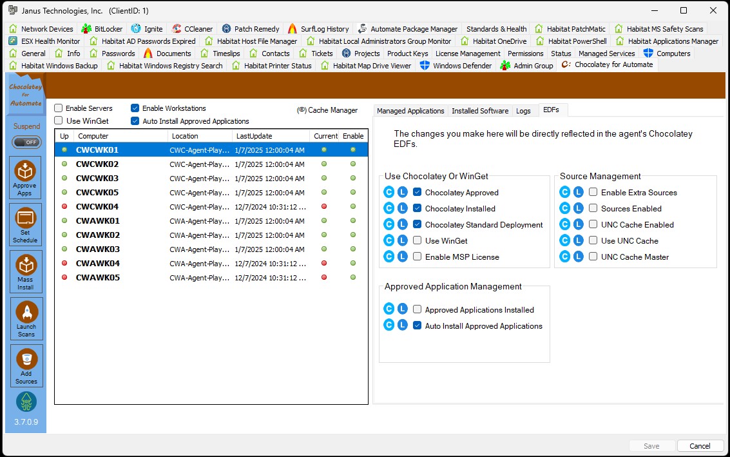This screenshot has height=457, width=730.
Task: Sort by the LastUpdate column header
Action: click(x=271, y=136)
